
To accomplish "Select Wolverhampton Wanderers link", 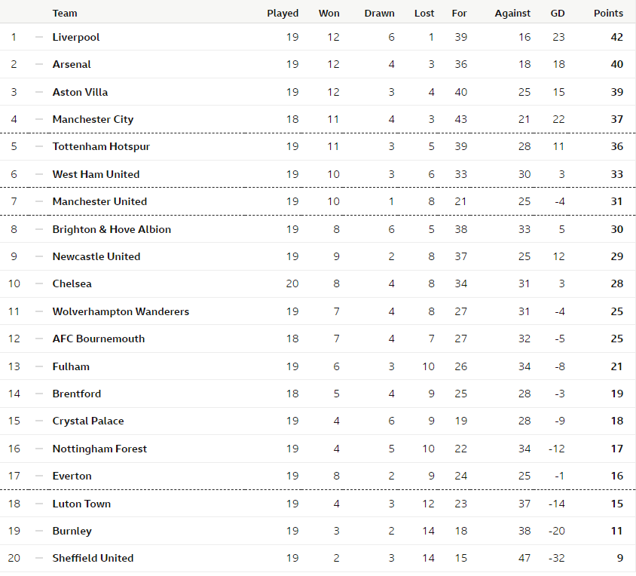I will pyautogui.click(x=121, y=311).
